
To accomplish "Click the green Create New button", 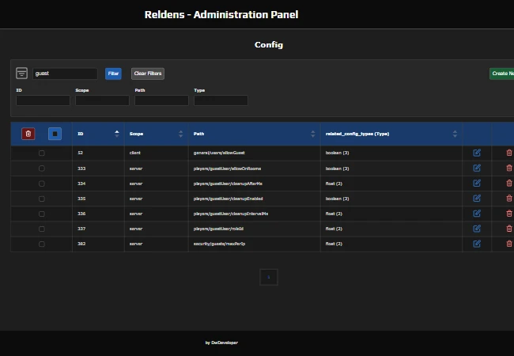I will [x=502, y=74].
